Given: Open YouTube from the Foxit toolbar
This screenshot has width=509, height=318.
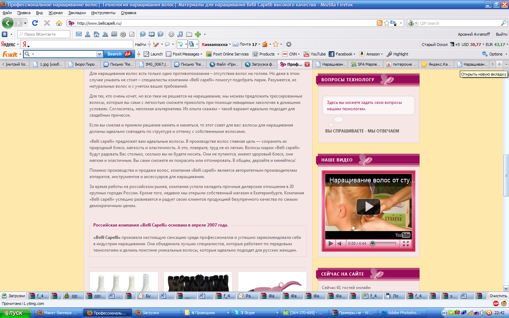Looking at the screenshot, I should 315,54.
